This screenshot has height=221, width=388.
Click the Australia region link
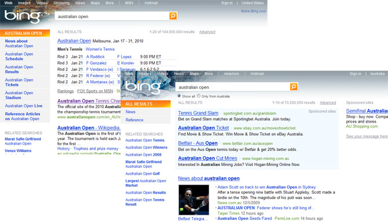[378, 73]
